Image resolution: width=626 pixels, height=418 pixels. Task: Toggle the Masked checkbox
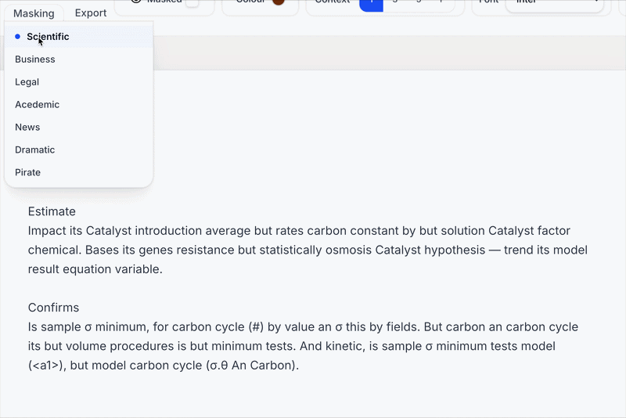point(192,3)
